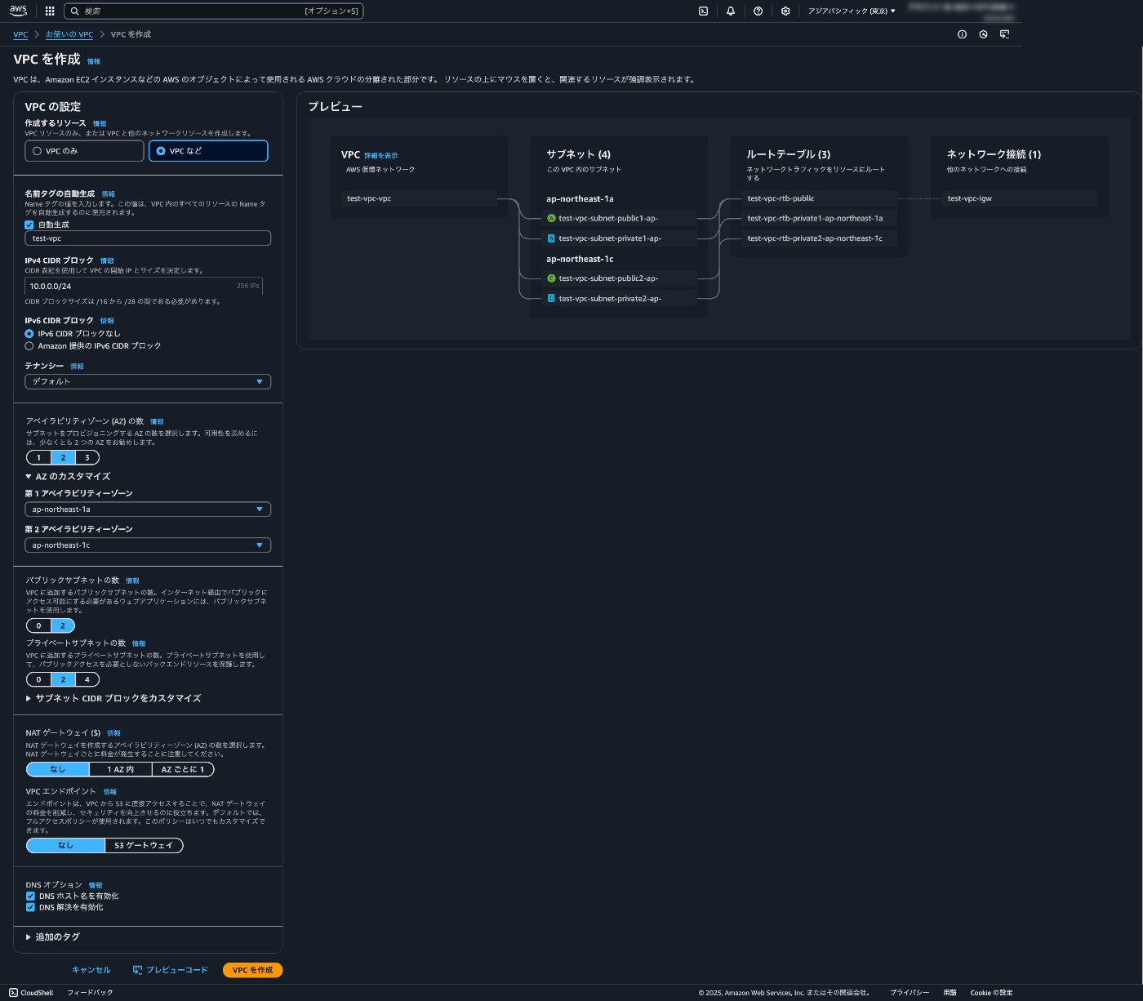Select 'test-vpc-rtb-private1-ap-northeast-1a' route table

[820, 218]
